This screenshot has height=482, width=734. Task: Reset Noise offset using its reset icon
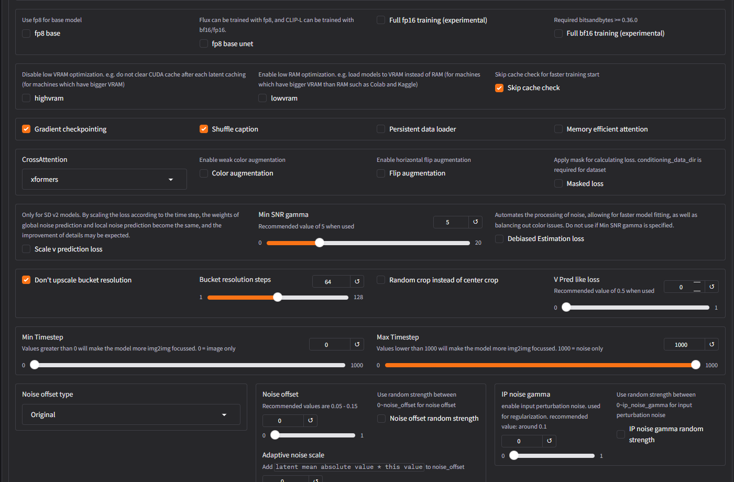(311, 420)
